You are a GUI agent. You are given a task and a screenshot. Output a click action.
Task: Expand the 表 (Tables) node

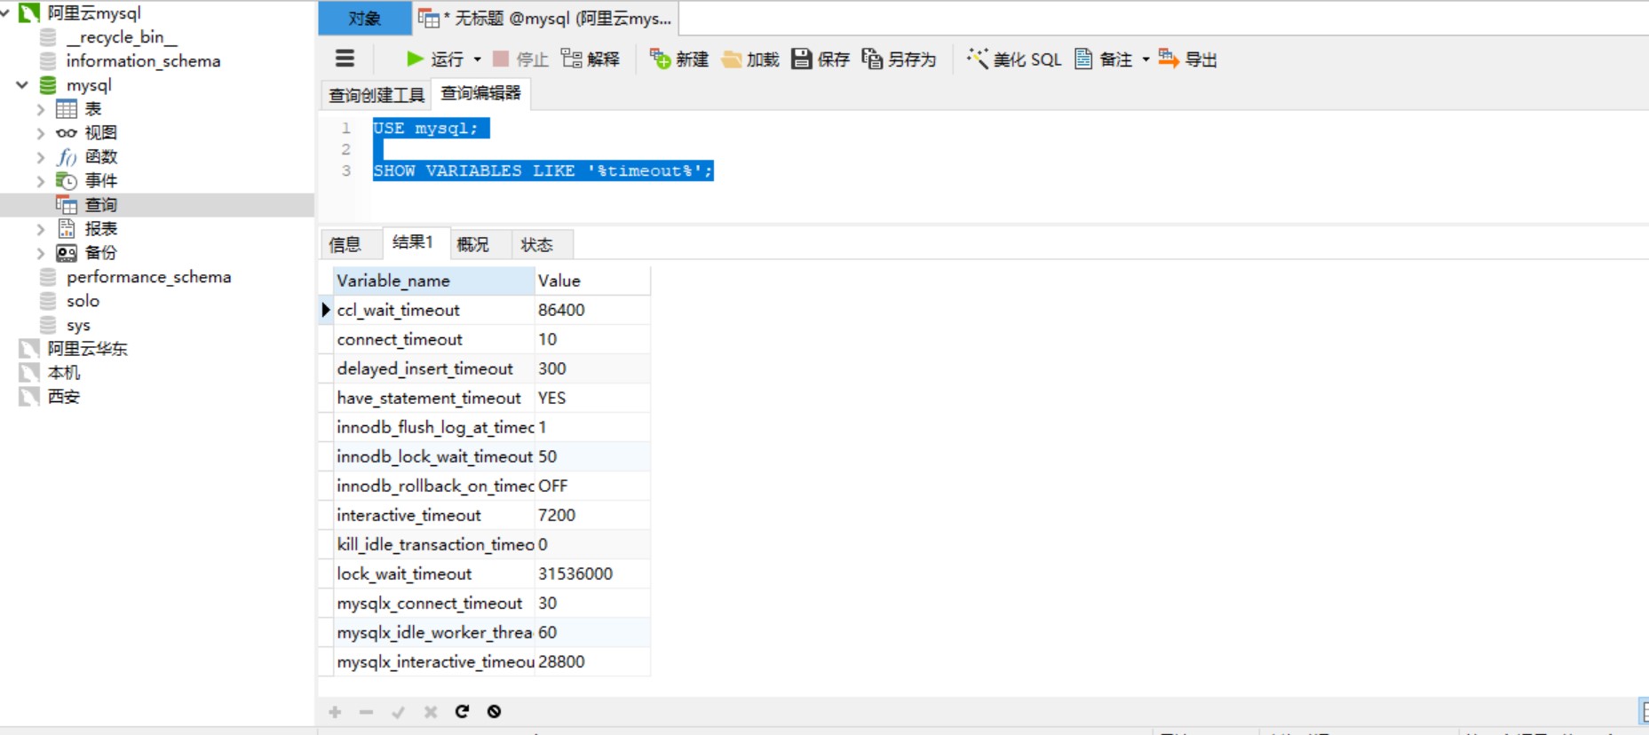tap(41, 109)
